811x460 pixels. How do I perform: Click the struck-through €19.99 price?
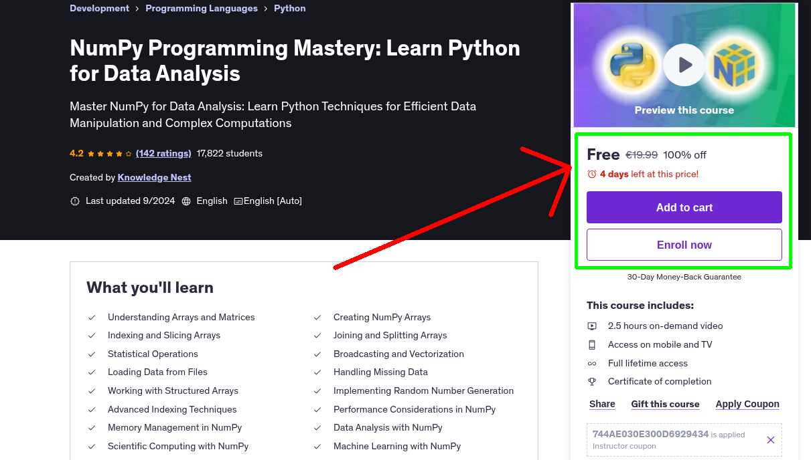pos(642,155)
